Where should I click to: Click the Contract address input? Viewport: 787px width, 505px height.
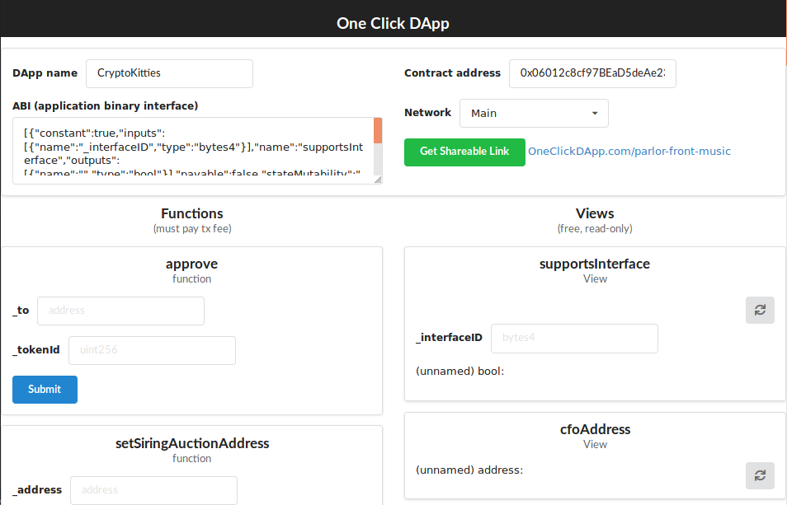coord(592,73)
